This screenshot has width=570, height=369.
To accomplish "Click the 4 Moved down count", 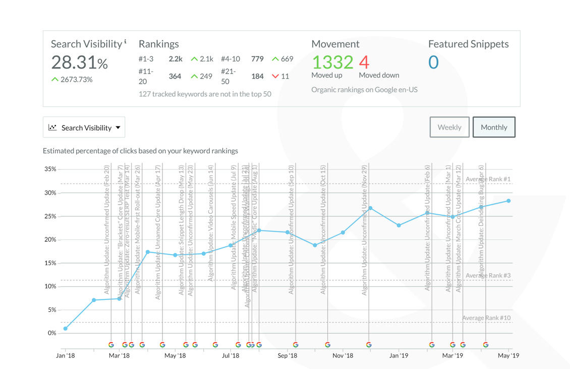I will (x=364, y=63).
